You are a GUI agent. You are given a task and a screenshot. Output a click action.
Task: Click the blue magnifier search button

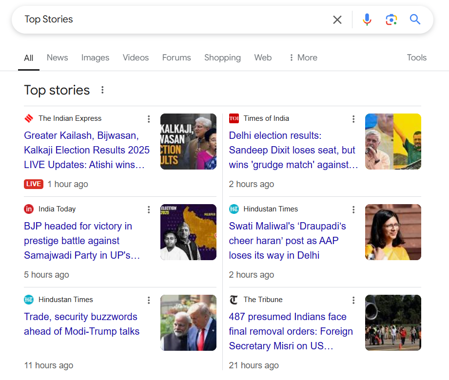click(415, 19)
